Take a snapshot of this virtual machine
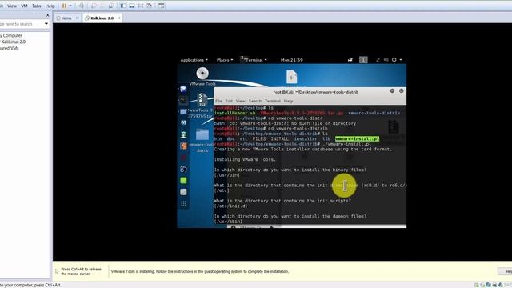The height and width of the screenshot is (288, 512). pyautogui.click(x=94, y=6)
